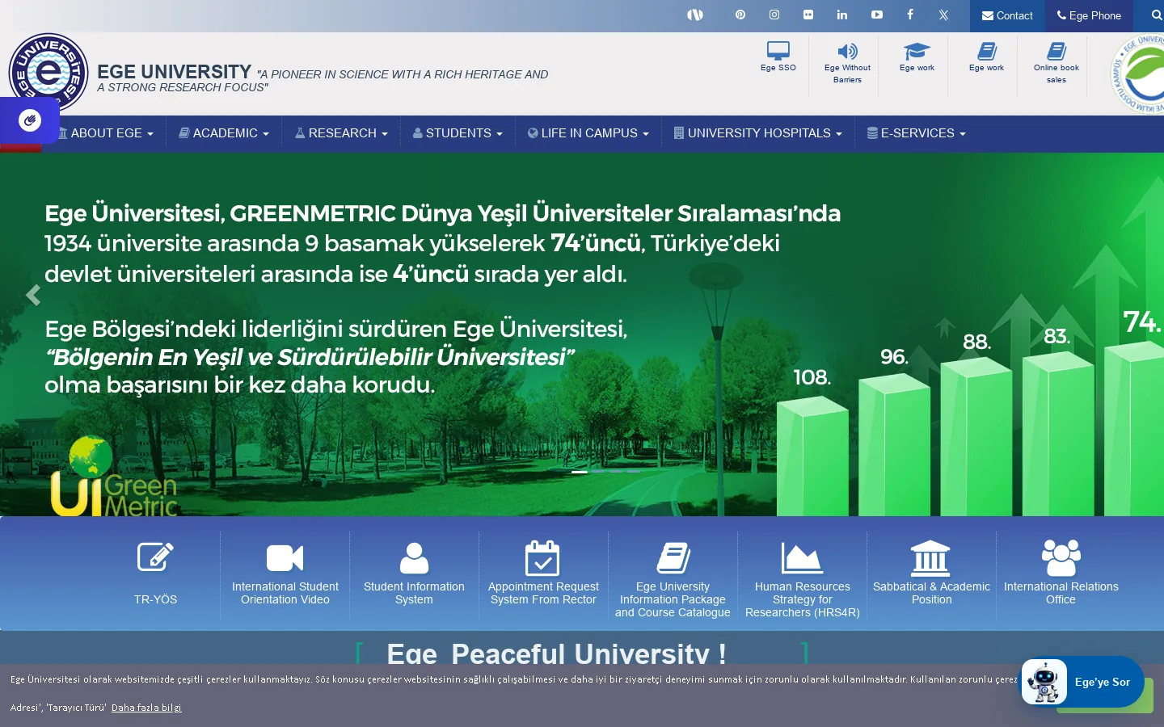Open 'Daha fazla bilgi' cookie link
The height and width of the screenshot is (727, 1164).
pyautogui.click(x=146, y=708)
